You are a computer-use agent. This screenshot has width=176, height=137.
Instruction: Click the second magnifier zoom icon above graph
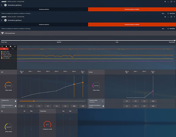tap(11, 46)
